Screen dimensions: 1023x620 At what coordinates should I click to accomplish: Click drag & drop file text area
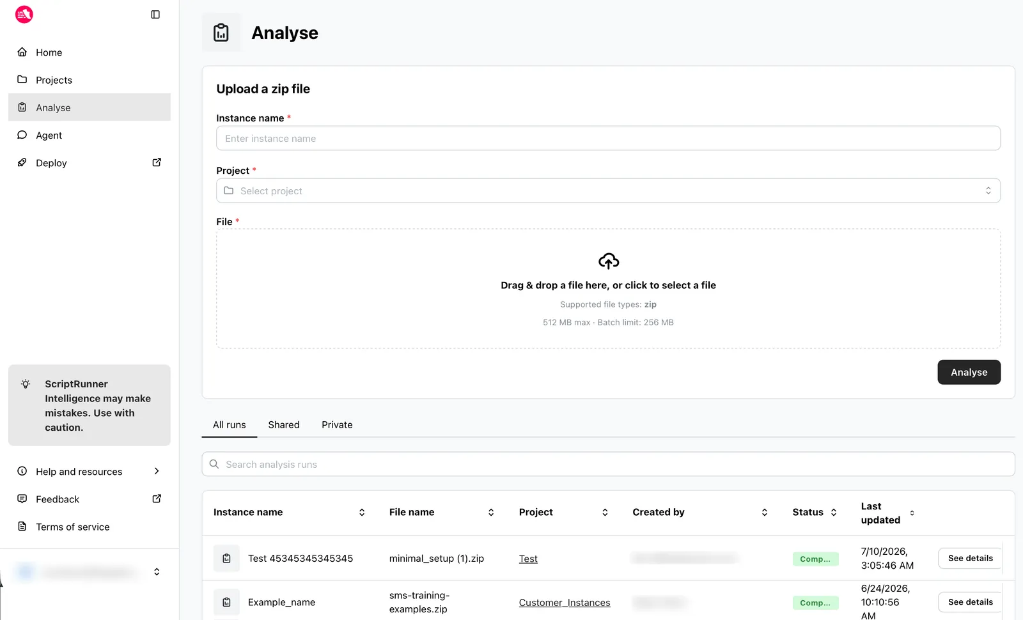608,285
